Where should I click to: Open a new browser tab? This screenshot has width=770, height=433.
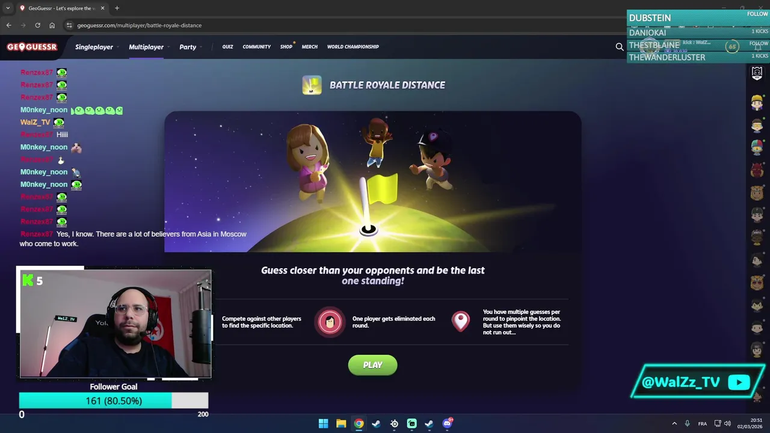click(x=117, y=8)
